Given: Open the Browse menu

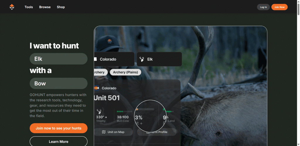Looking at the screenshot, I should pos(45,7).
